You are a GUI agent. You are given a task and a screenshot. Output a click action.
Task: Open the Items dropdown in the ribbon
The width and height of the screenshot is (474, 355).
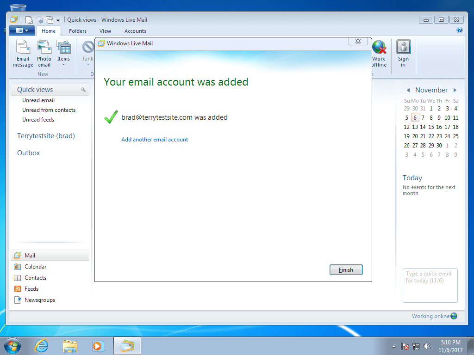[63, 54]
